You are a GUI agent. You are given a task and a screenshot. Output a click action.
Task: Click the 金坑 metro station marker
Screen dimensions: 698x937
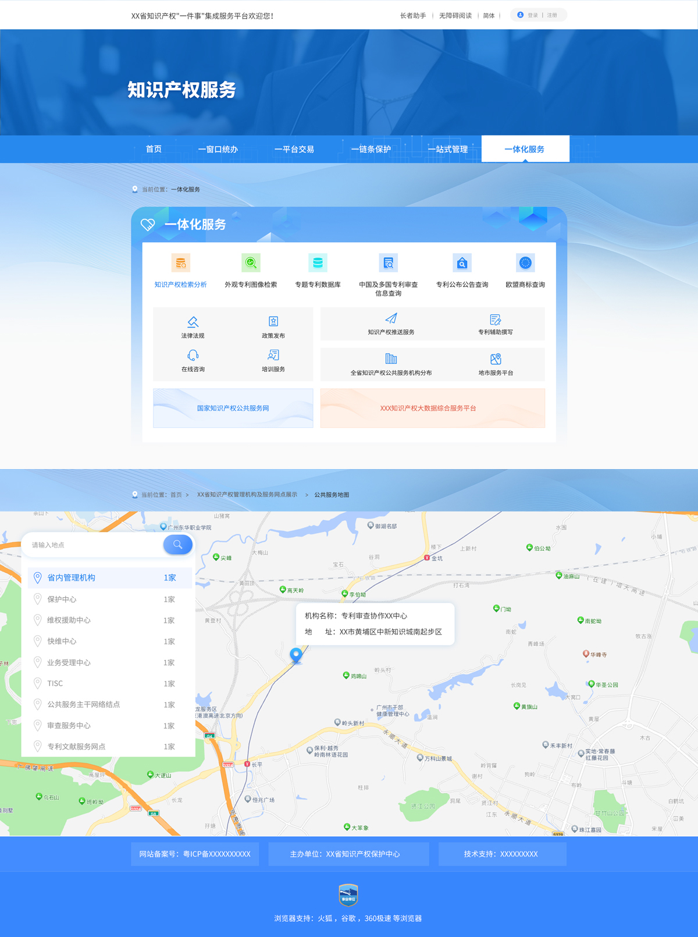[x=427, y=558]
